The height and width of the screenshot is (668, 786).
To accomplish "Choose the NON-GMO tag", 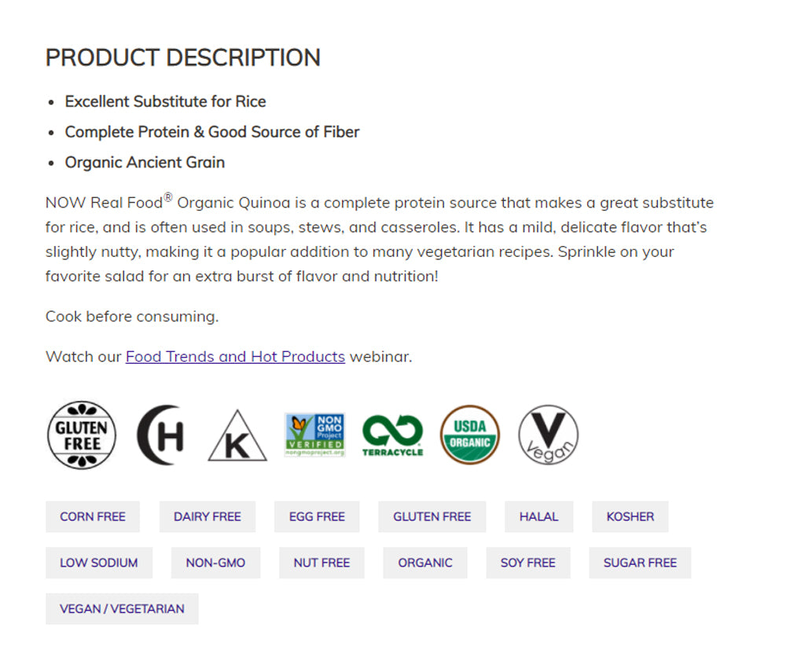I will tap(215, 563).
